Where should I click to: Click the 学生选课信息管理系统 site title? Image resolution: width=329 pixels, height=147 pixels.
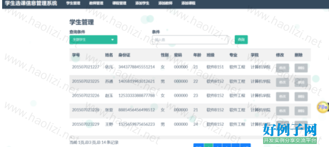click(x=31, y=4)
